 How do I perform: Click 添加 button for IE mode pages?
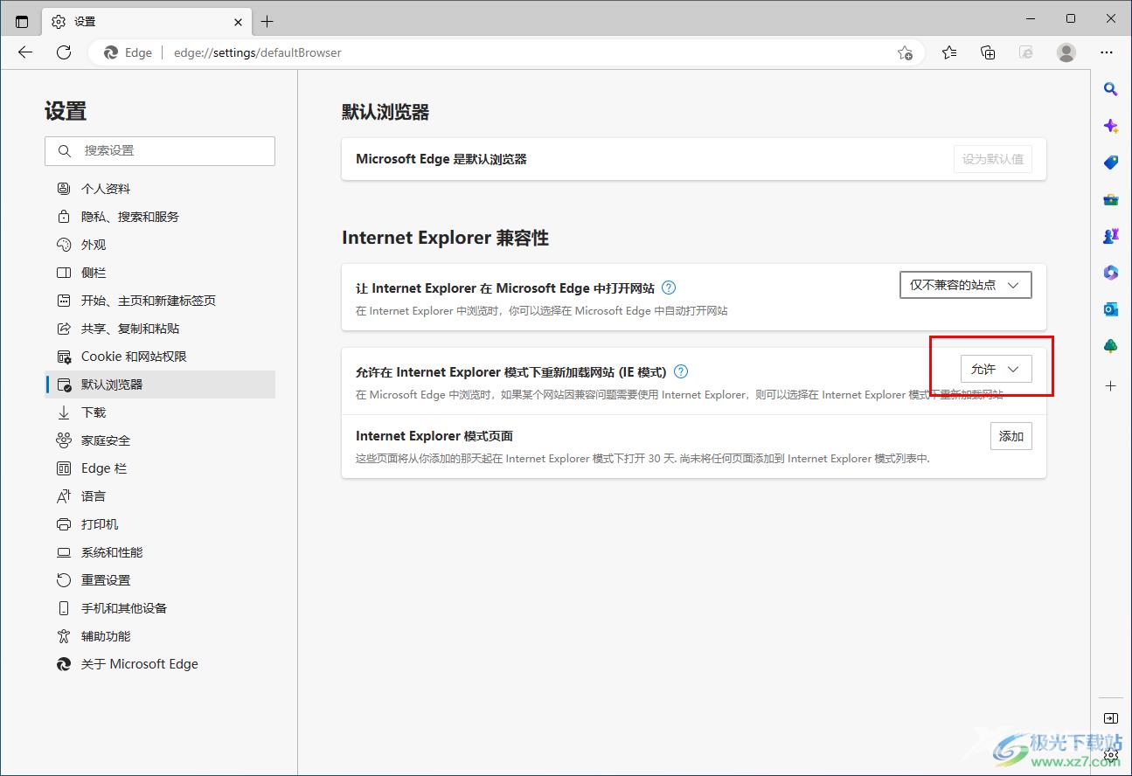click(1011, 436)
